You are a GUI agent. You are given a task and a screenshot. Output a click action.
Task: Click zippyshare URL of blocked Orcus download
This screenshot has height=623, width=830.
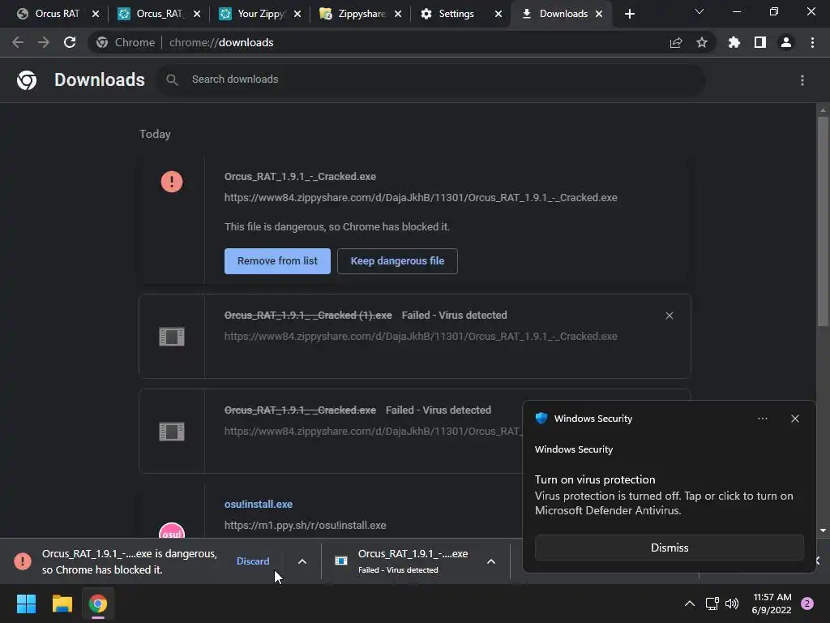point(421,198)
